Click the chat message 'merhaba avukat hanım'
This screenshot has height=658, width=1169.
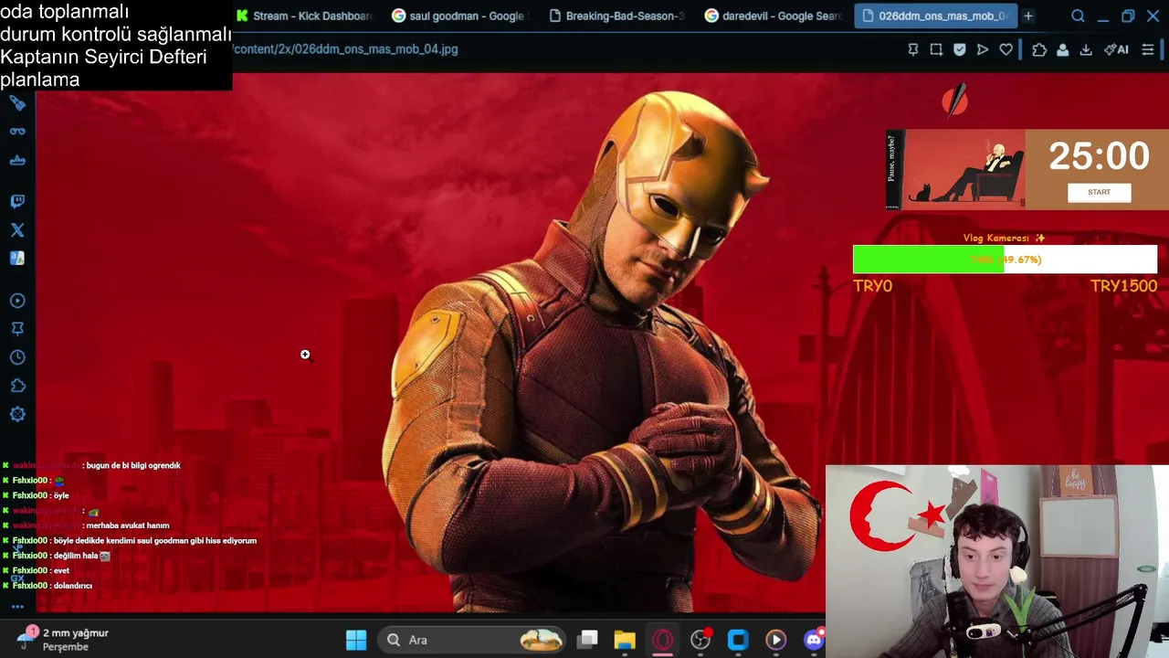point(128,525)
